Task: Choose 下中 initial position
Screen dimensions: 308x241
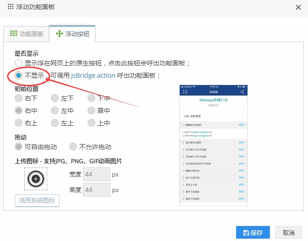Action: (91, 98)
